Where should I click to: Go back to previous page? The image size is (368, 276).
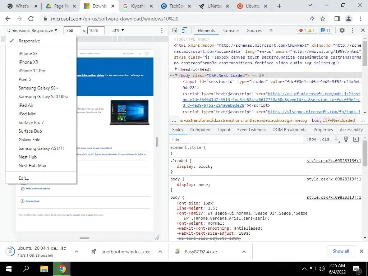pyautogui.click(x=8, y=19)
